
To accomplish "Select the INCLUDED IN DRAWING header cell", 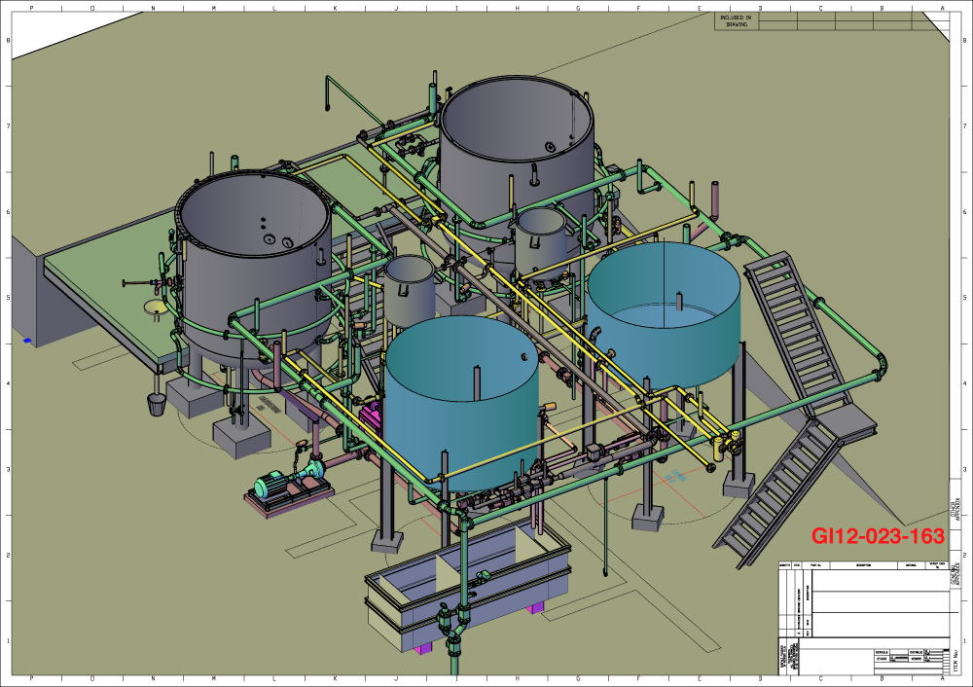I will [x=736, y=20].
